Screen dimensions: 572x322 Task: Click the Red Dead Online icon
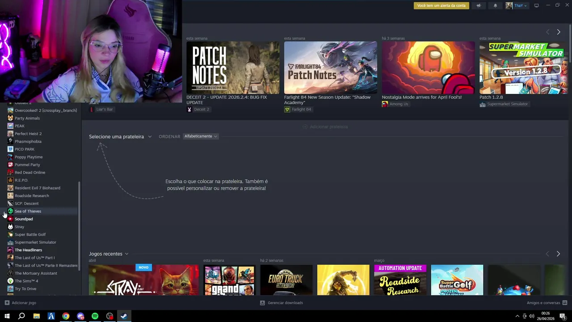(10, 172)
